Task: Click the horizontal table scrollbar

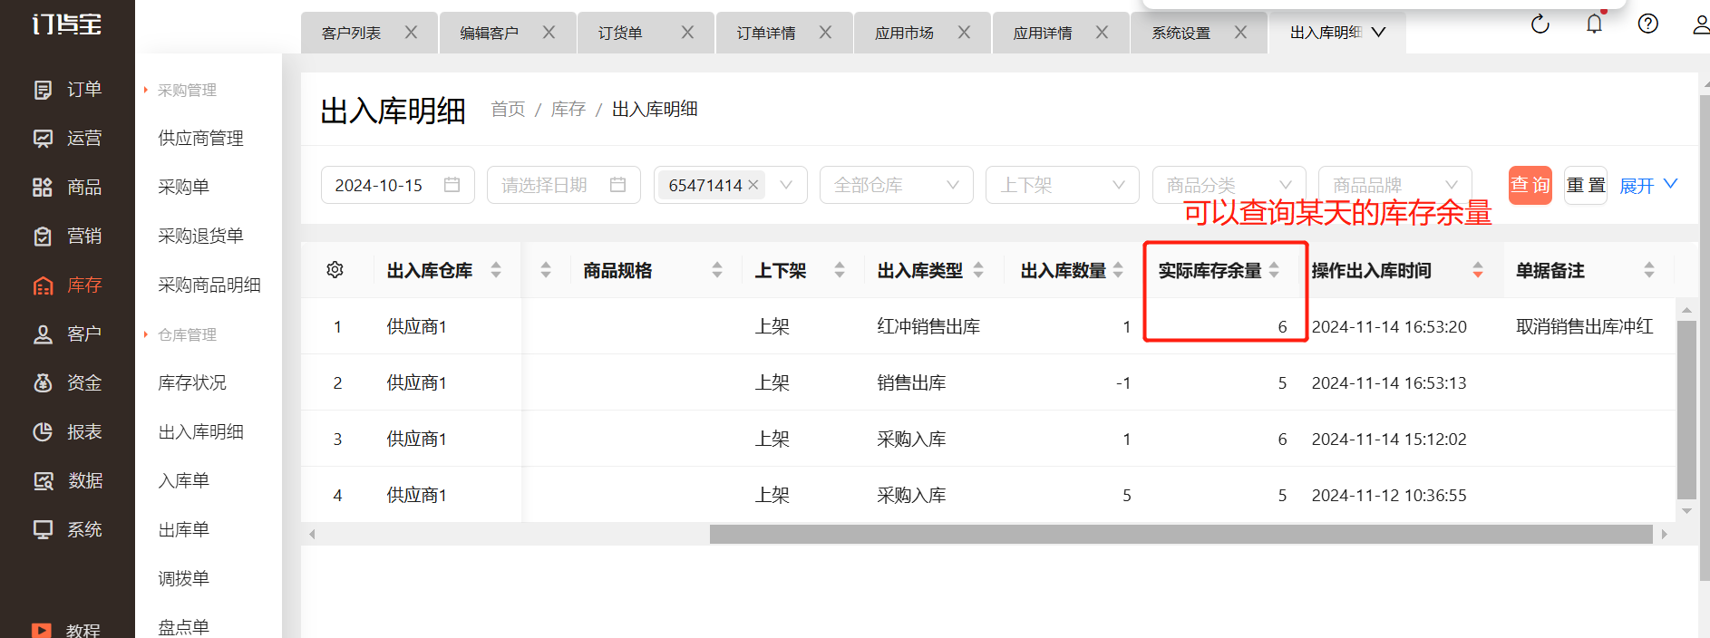Action: pos(1179,535)
